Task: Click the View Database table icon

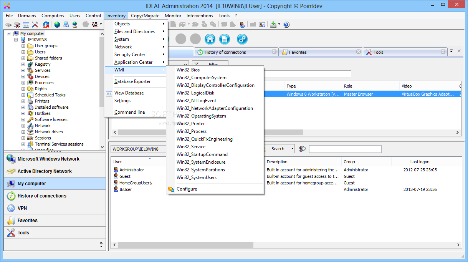Action: pos(109,93)
